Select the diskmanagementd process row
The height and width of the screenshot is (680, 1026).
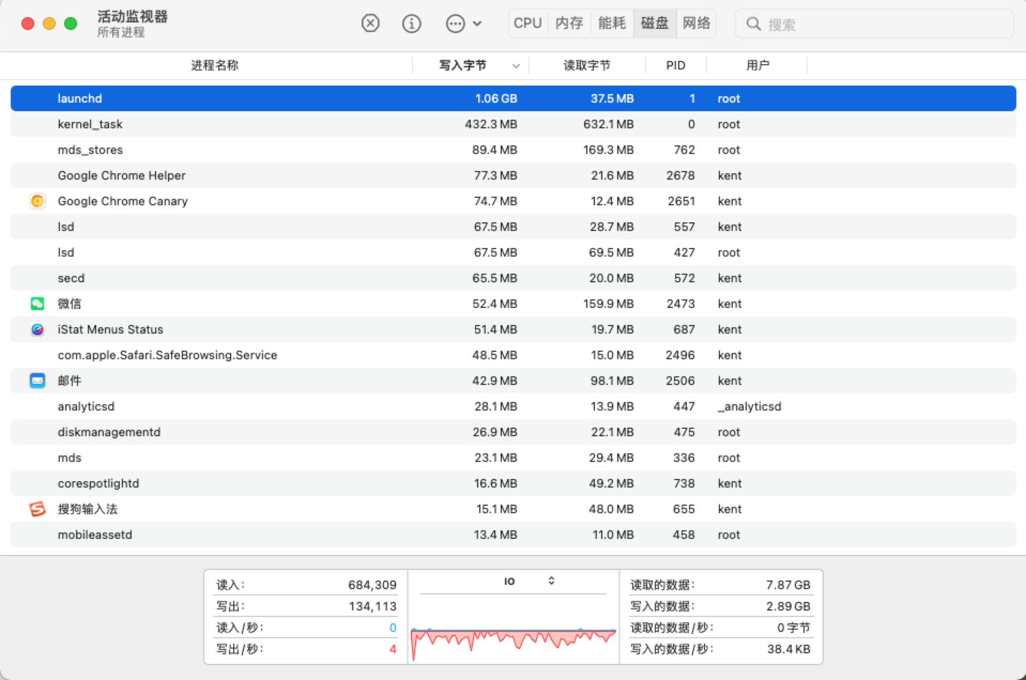[x=513, y=432]
